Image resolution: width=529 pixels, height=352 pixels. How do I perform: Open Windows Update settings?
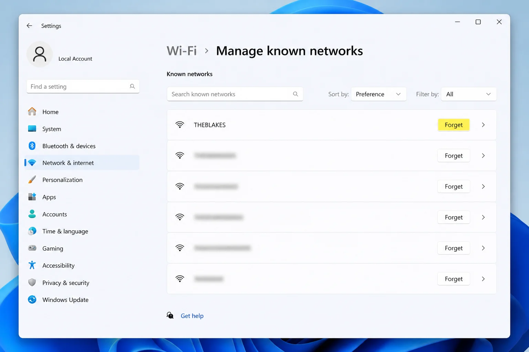point(82,300)
